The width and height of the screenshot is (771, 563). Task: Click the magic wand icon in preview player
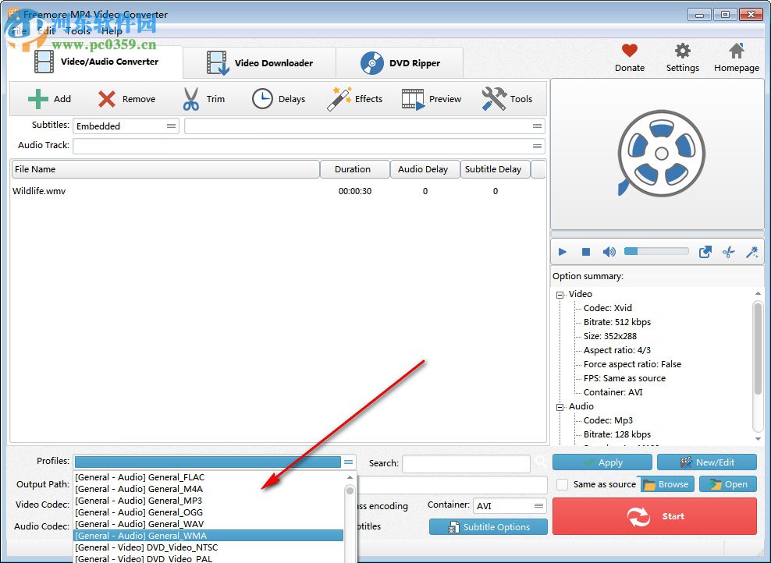tap(752, 251)
